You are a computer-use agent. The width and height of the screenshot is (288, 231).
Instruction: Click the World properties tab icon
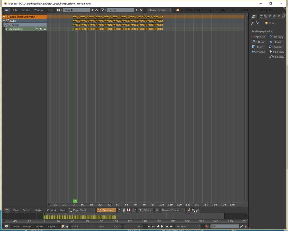click(x=274, y=17)
